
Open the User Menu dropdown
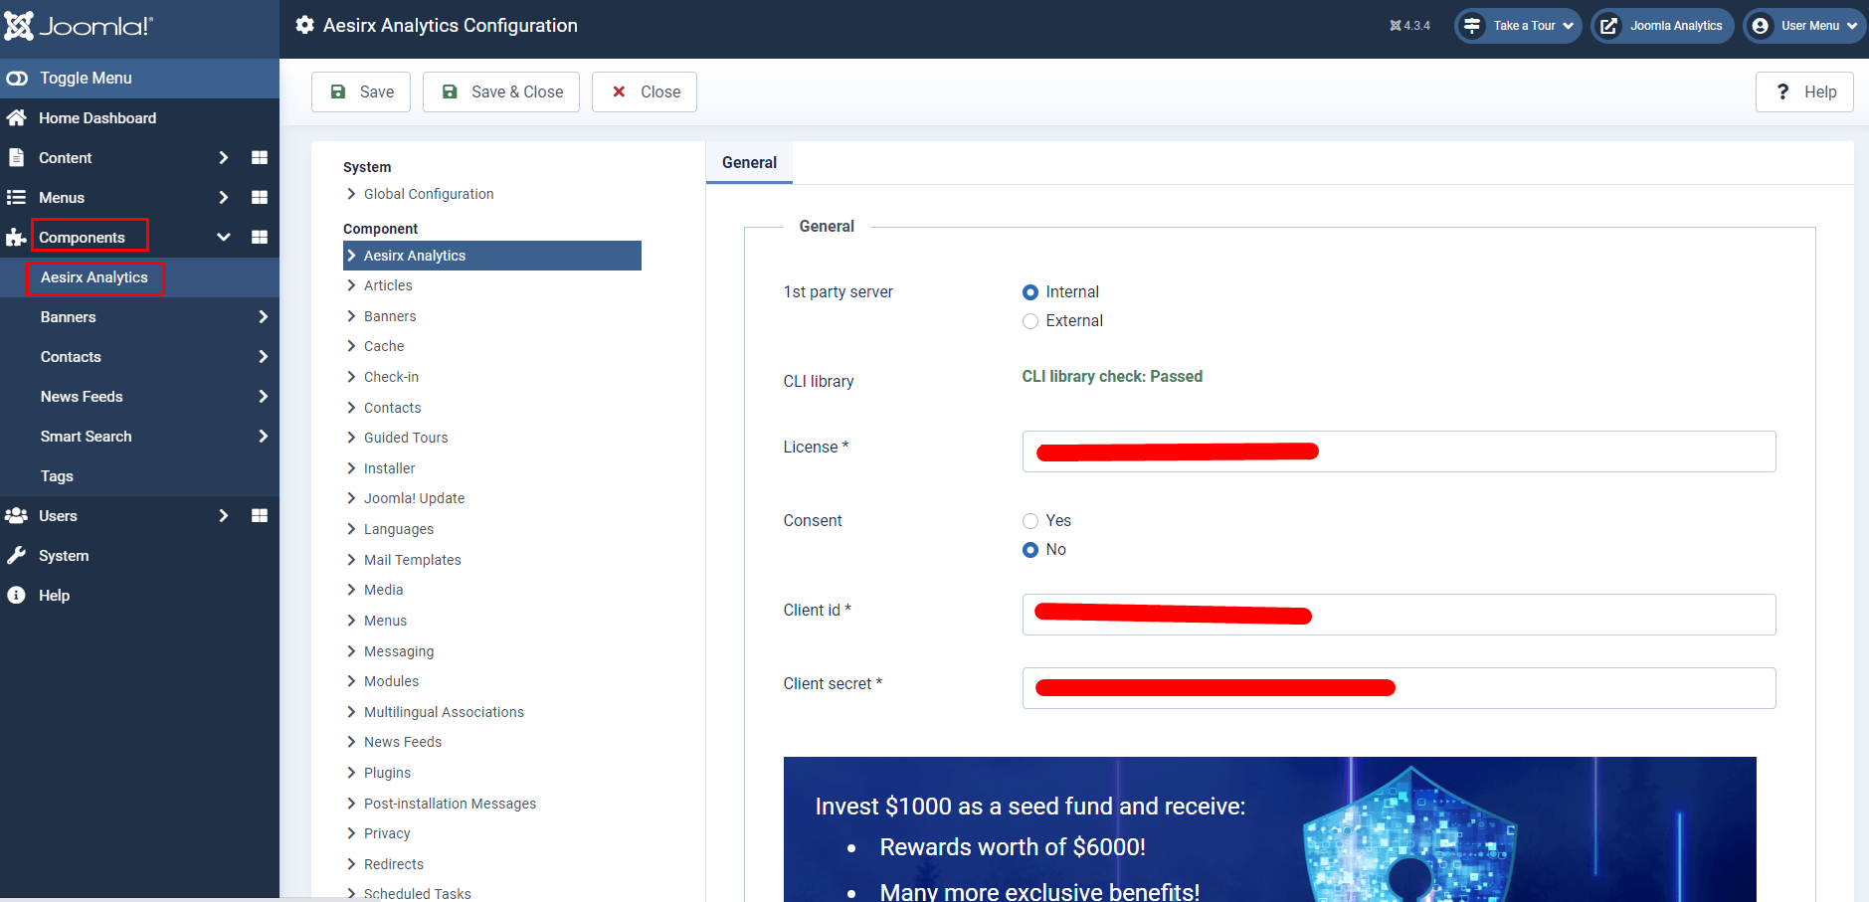(1804, 26)
